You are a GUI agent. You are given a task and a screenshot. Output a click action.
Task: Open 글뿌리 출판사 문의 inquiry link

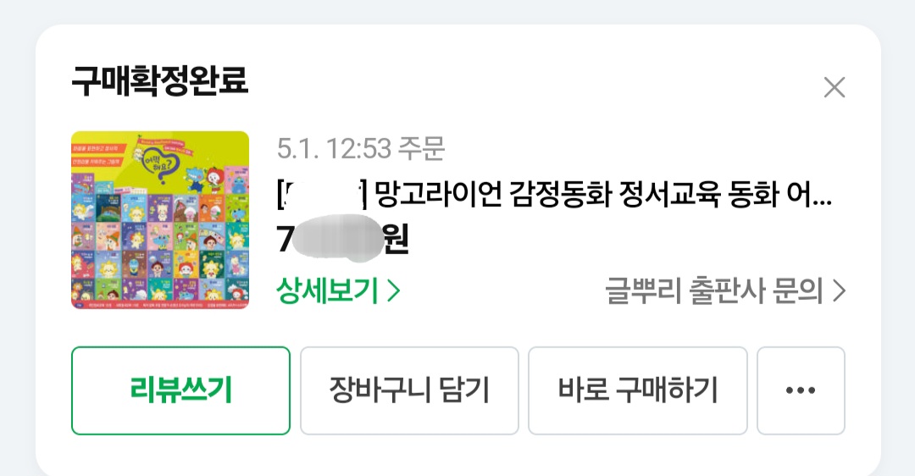coord(725,291)
